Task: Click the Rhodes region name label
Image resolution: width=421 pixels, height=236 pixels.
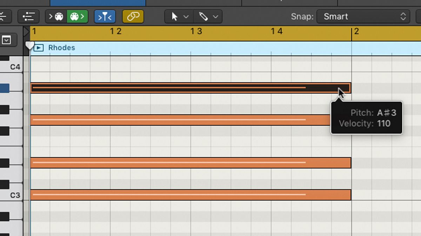Action: tap(62, 48)
